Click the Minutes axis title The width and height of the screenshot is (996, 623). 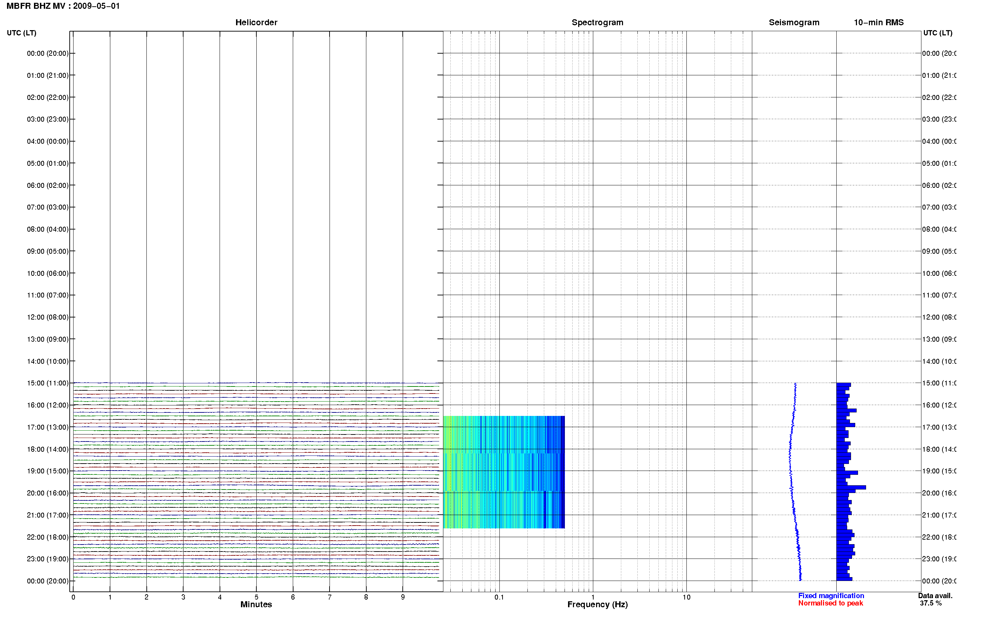(256, 604)
